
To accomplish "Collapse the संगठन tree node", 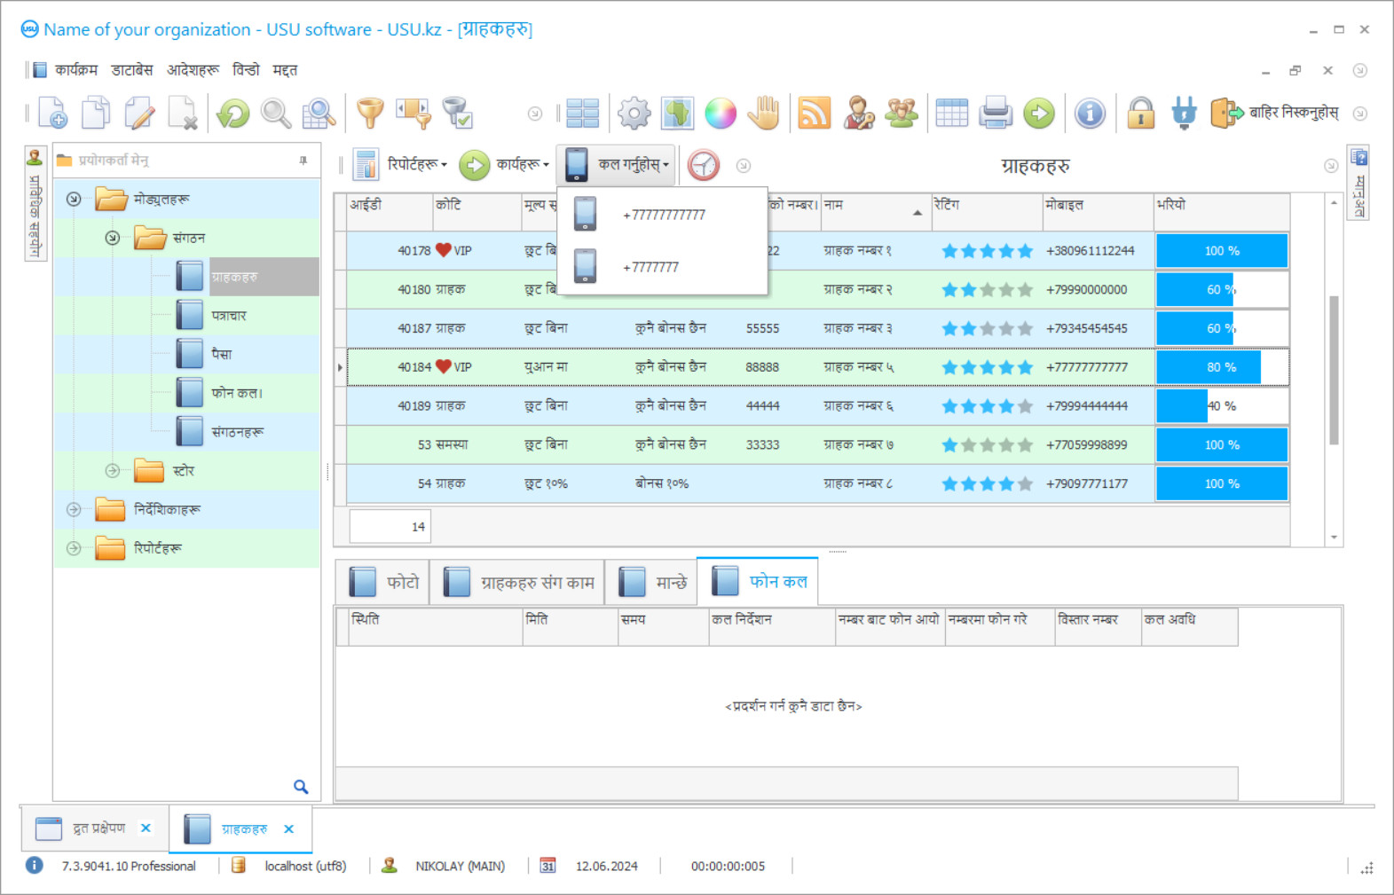I will click(x=112, y=238).
